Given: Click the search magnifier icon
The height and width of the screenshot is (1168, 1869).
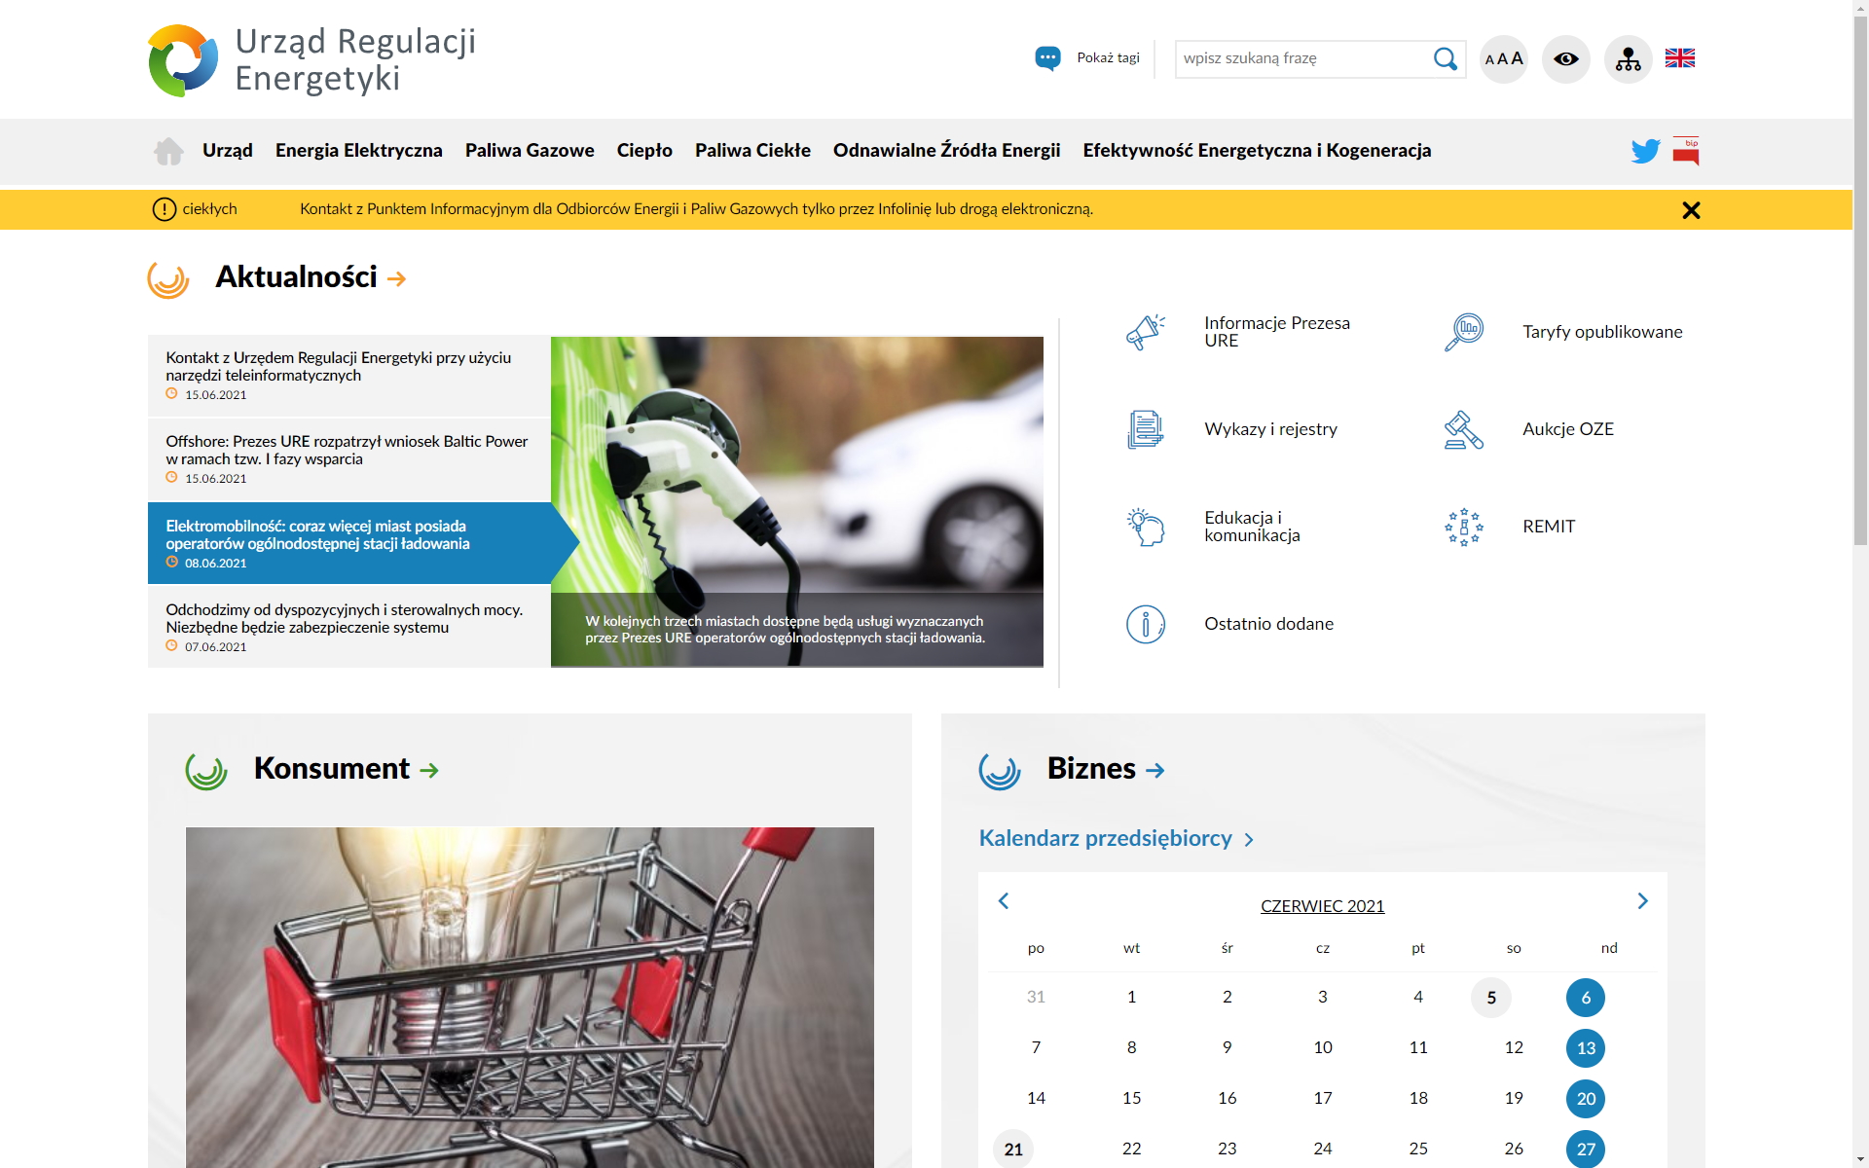Looking at the screenshot, I should pos(1445,59).
